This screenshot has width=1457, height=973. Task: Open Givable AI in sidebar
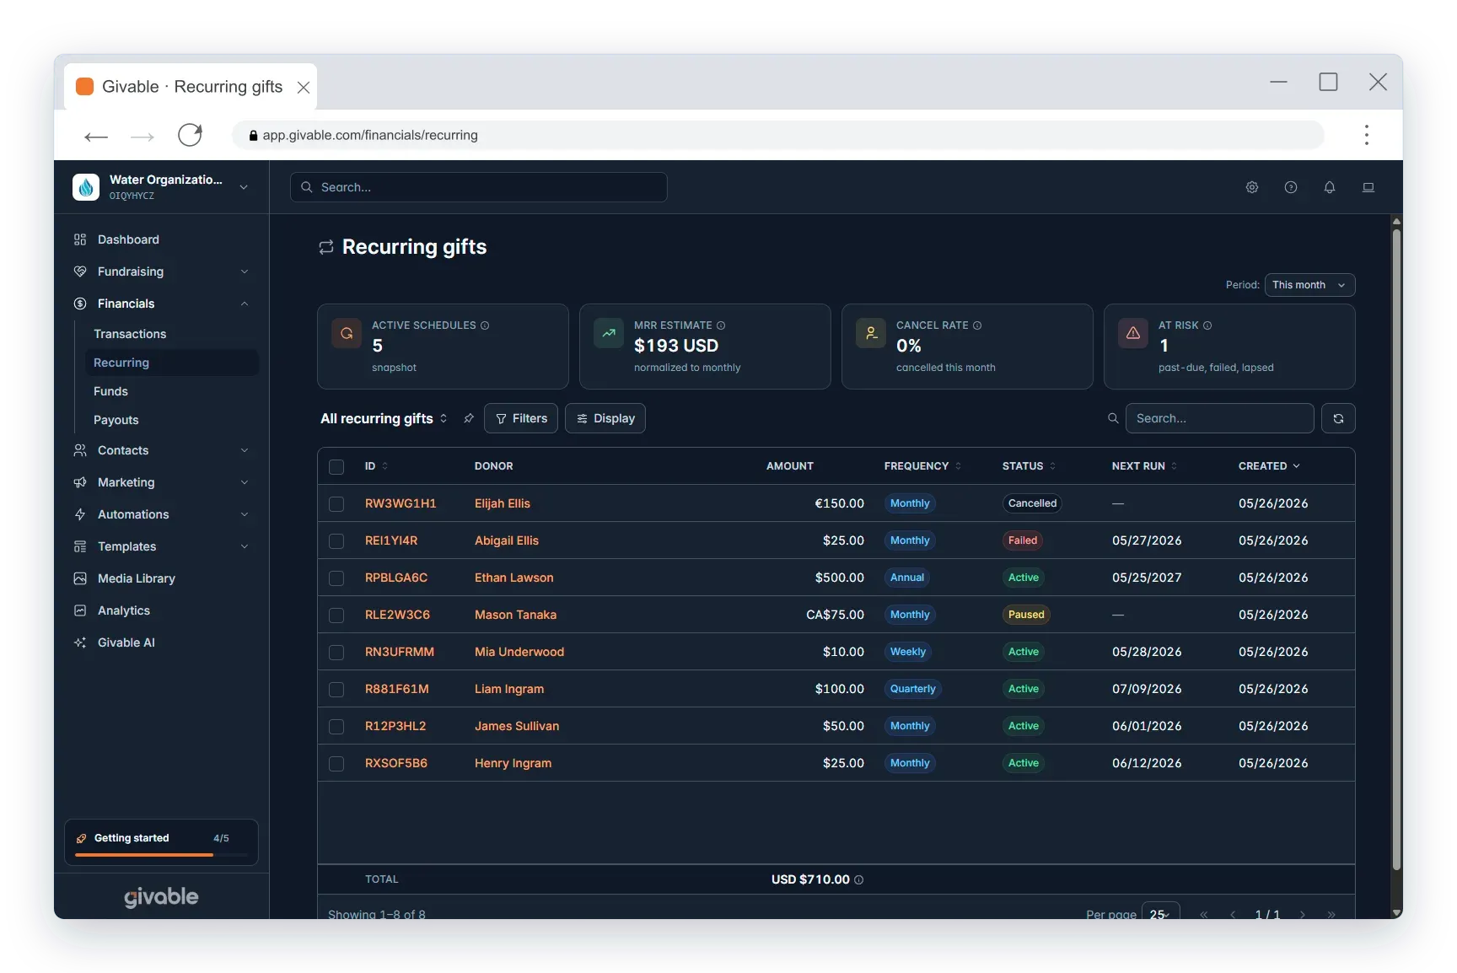click(x=161, y=642)
